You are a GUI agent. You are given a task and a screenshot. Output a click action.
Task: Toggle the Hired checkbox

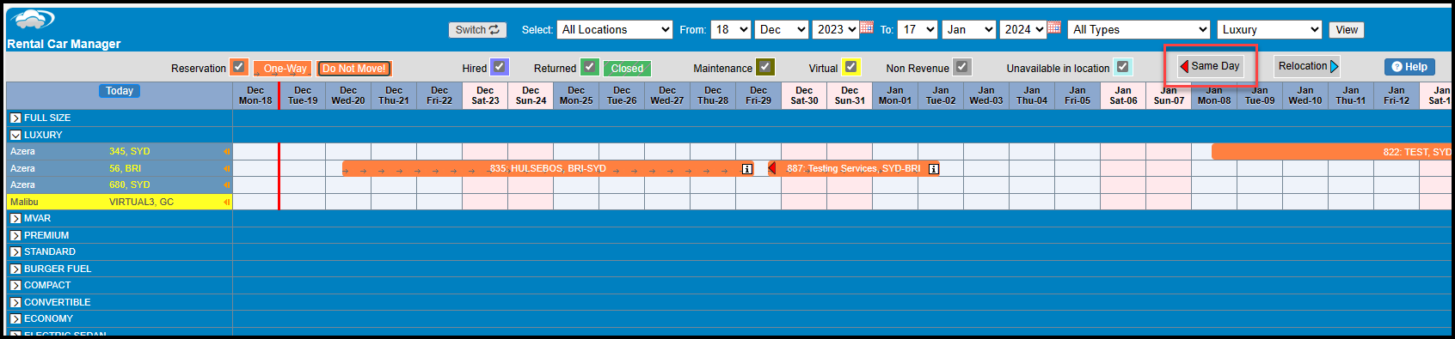pyautogui.click(x=500, y=67)
